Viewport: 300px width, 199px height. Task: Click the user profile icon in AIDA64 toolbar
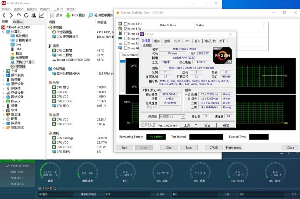(34, 15)
